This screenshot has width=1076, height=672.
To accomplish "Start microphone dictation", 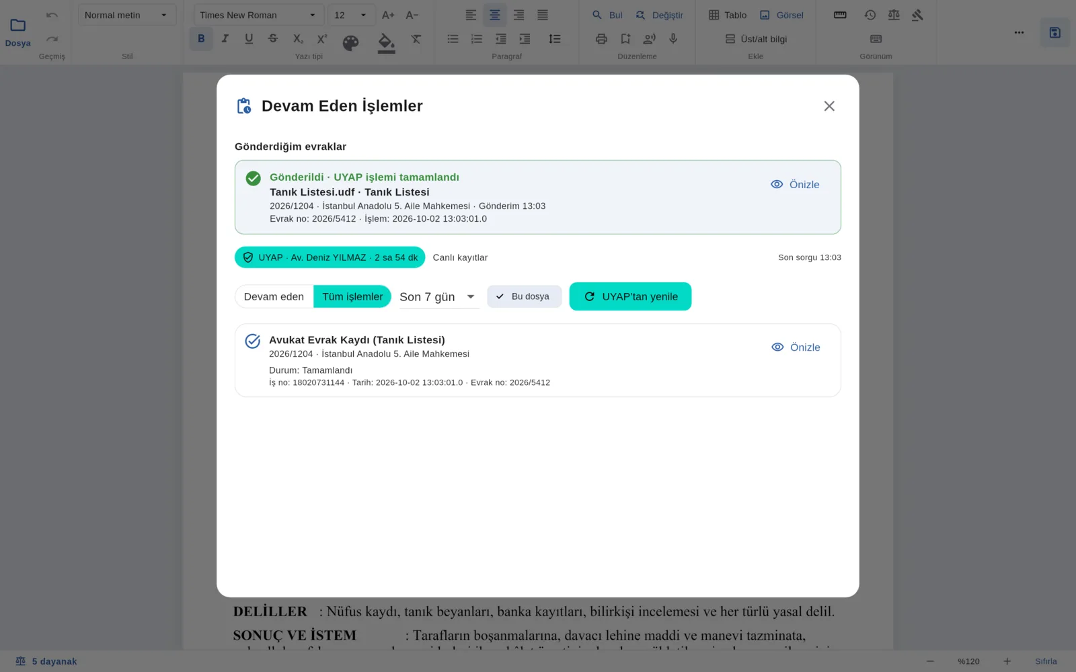I will click(673, 39).
